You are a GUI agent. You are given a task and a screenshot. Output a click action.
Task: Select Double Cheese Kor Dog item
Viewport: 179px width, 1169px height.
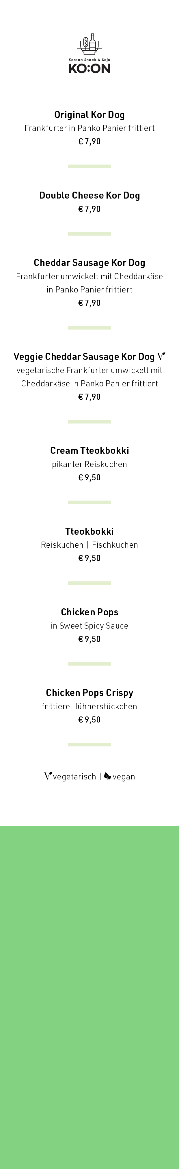tap(89, 196)
